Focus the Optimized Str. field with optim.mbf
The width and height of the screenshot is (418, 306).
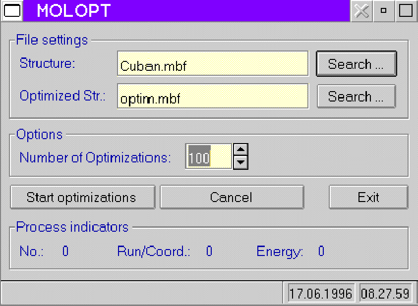point(212,96)
